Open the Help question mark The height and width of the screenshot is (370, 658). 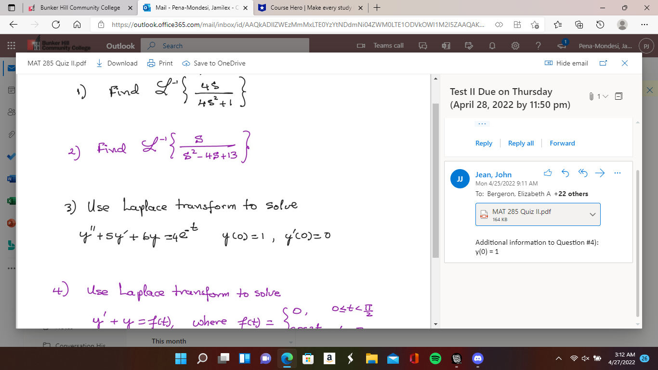pos(538,45)
